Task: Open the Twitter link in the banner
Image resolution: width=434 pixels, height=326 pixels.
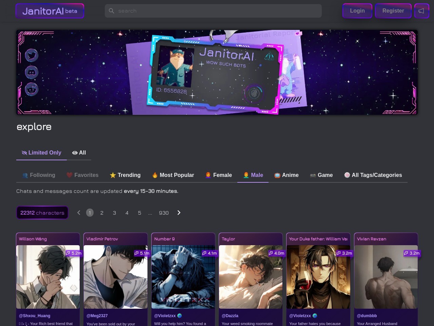Action: tap(32, 55)
